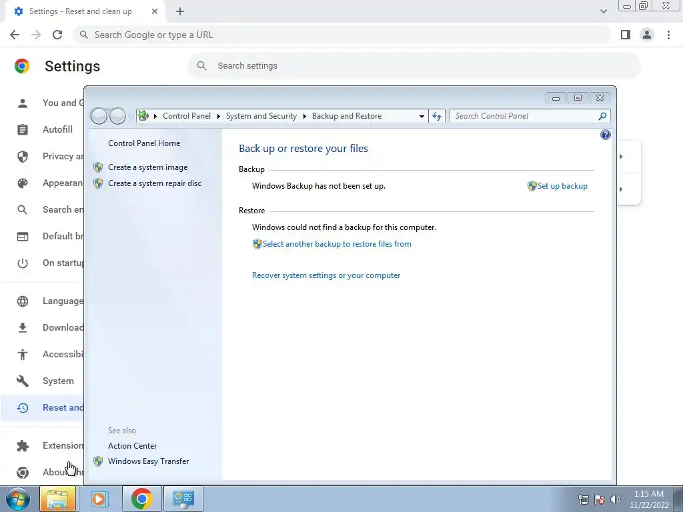This screenshot has width=683, height=512.
Task: Open the System and Security breadcrumb
Action: tap(261, 116)
